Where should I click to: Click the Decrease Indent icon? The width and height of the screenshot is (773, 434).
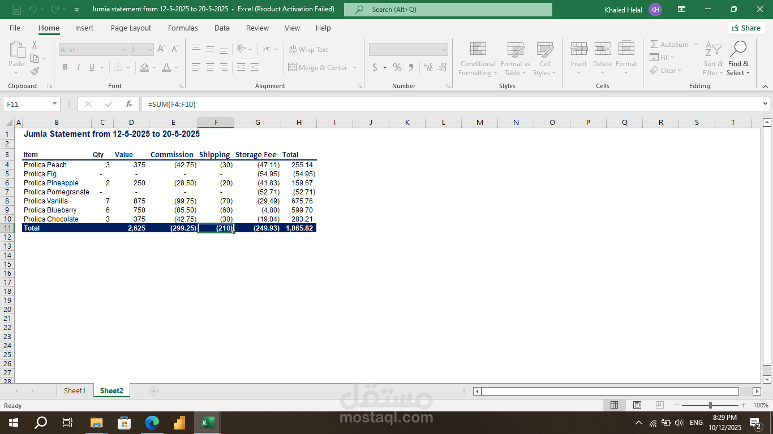241,67
